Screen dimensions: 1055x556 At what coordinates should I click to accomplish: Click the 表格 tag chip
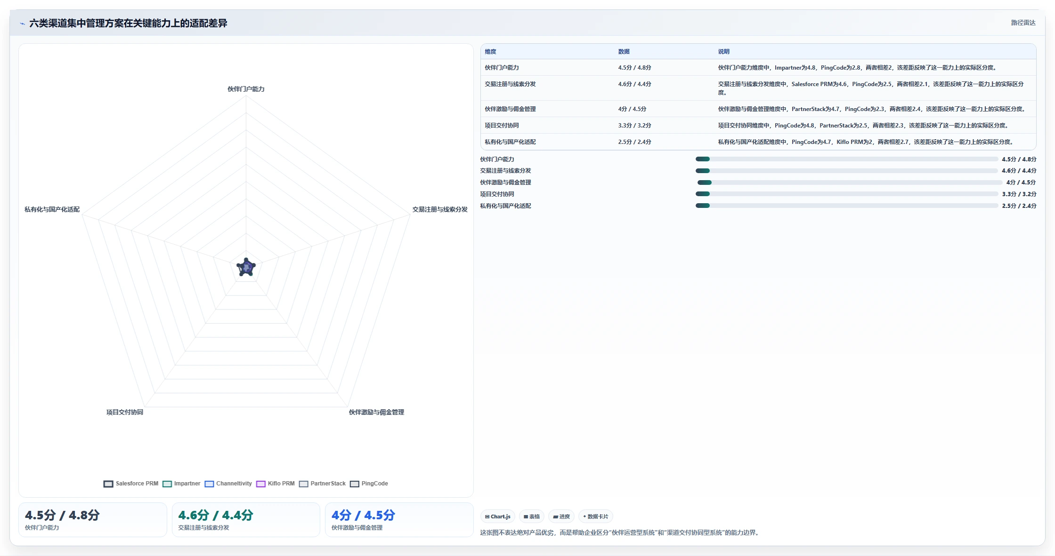pyautogui.click(x=532, y=516)
